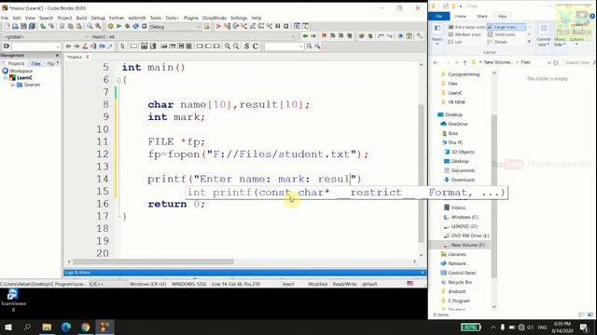The width and height of the screenshot is (597, 335).
Task: Click the Open file icon in Code::Blocks toolbar
Action: [x=15, y=26]
